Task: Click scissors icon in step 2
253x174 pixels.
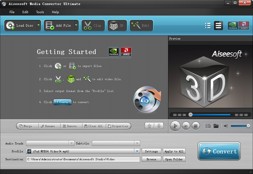Action: click(x=58, y=79)
